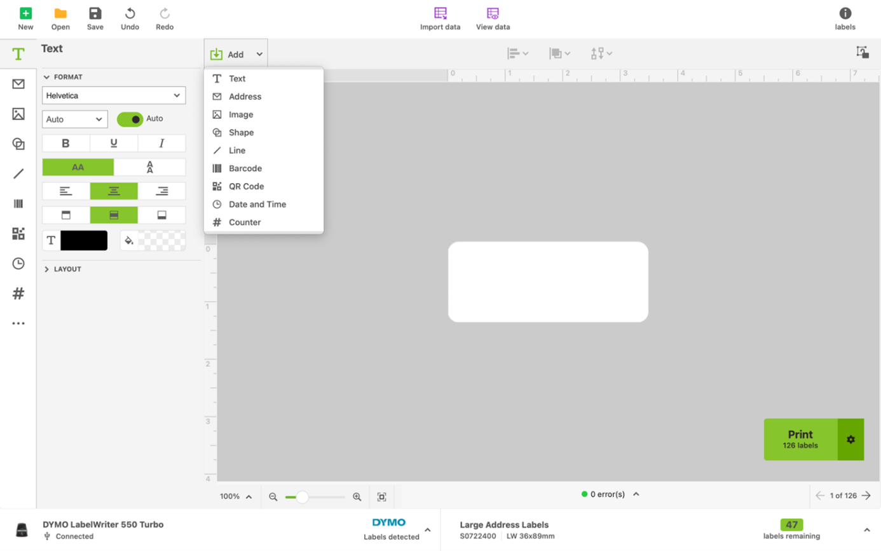Select horizontal text orientation AA
The width and height of the screenshot is (881, 551).
tap(78, 167)
